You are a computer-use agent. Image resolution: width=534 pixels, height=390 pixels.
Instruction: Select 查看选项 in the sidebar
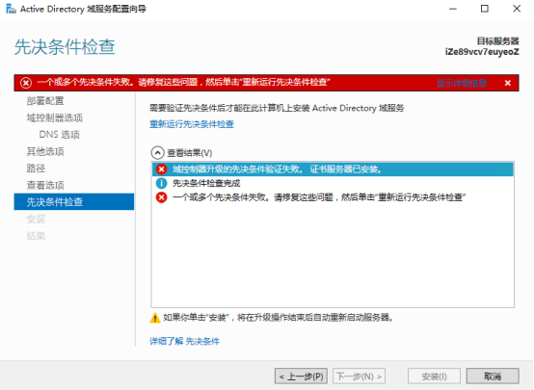click(x=45, y=185)
